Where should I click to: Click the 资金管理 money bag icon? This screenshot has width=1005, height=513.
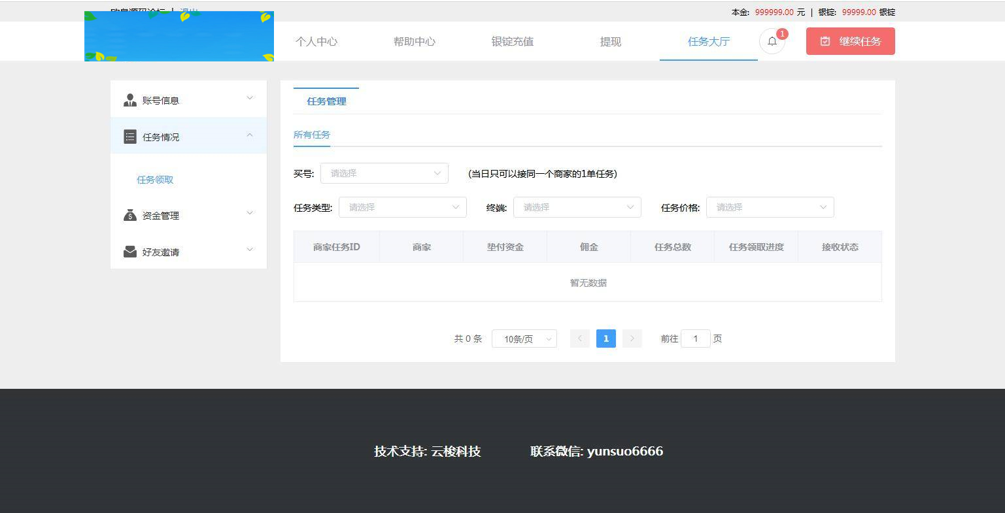[x=129, y=215]
